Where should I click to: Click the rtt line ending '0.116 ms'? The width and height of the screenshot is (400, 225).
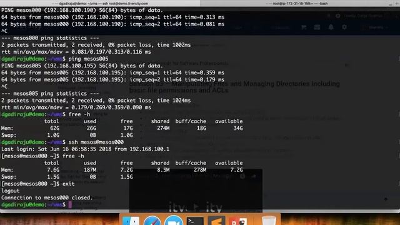coord(76,52)
